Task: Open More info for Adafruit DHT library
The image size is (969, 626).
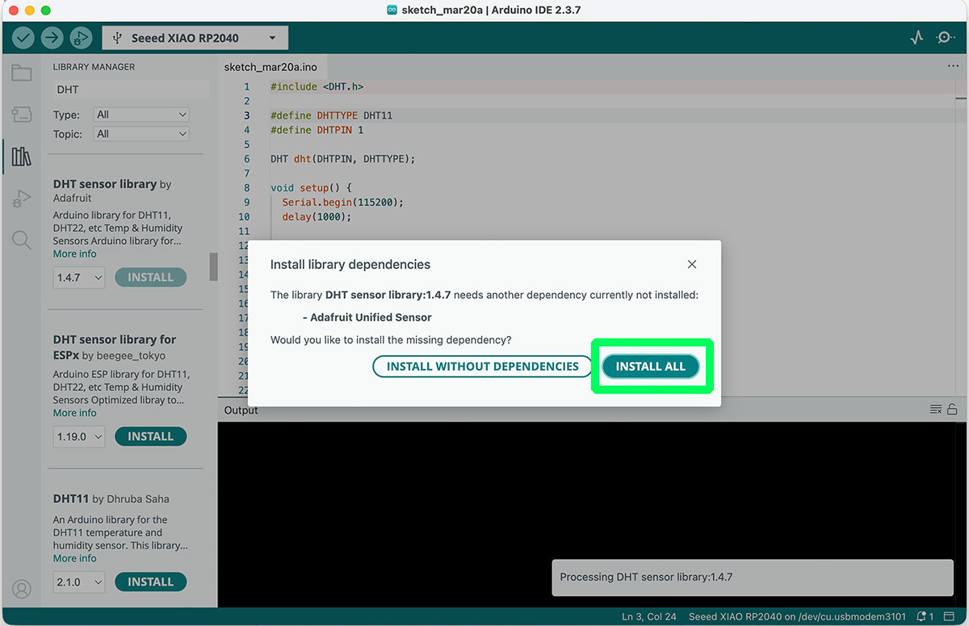Action: click(75, 254)
